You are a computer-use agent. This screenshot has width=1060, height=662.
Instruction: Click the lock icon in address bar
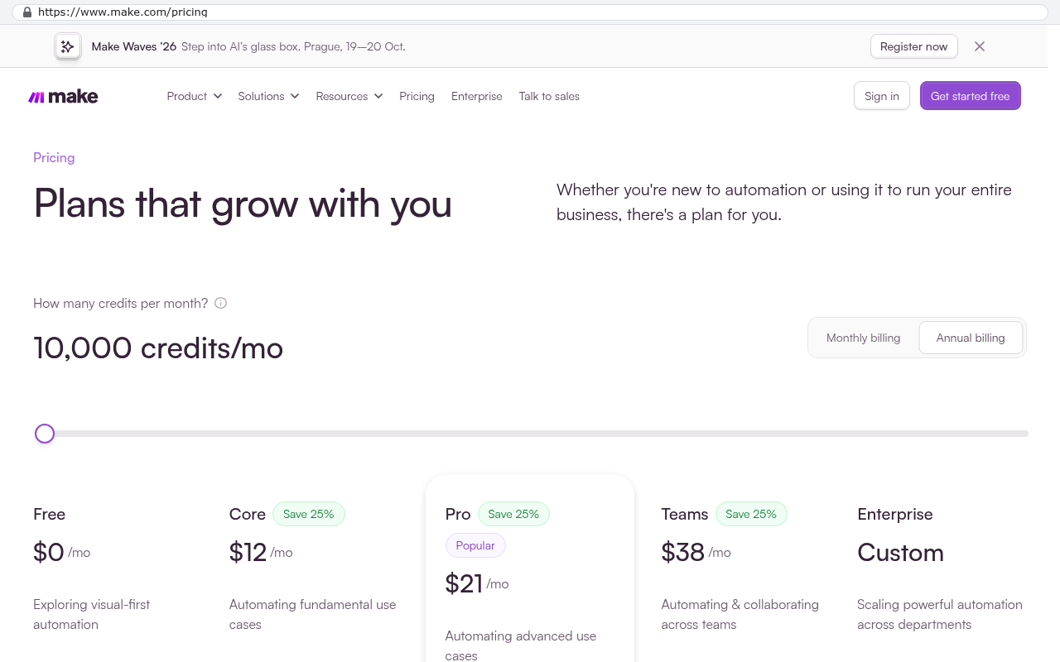click(x=27, y=12)
